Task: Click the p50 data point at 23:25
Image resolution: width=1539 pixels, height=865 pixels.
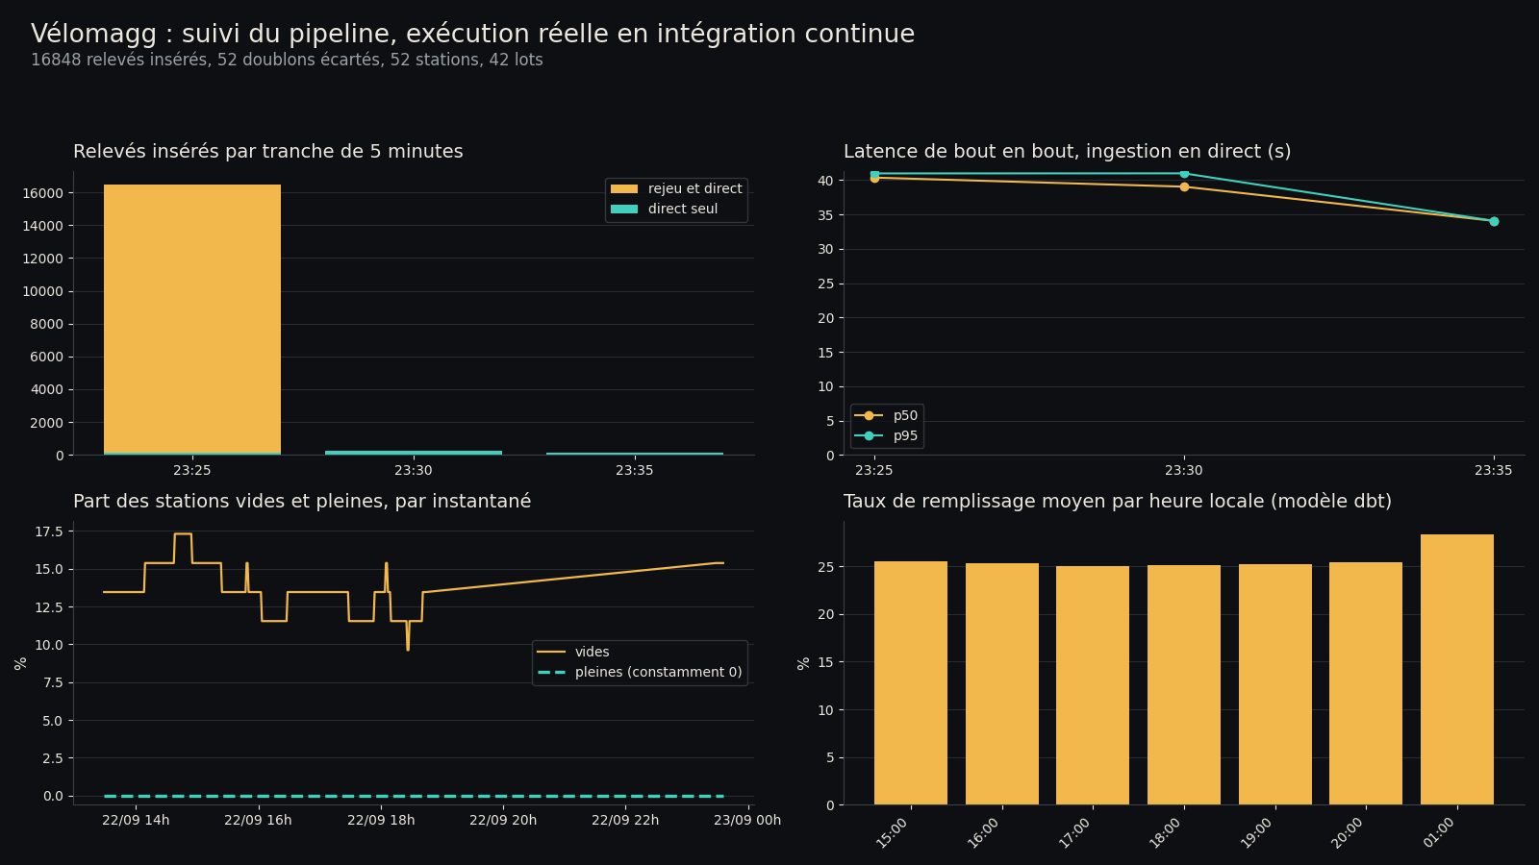Action: pyautogui.click(x=874, y=178)
